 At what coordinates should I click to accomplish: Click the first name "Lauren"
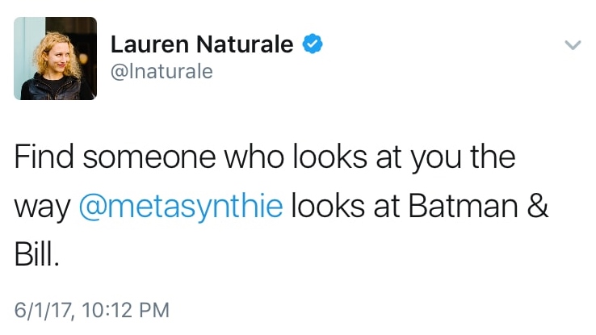coord(143,44)
